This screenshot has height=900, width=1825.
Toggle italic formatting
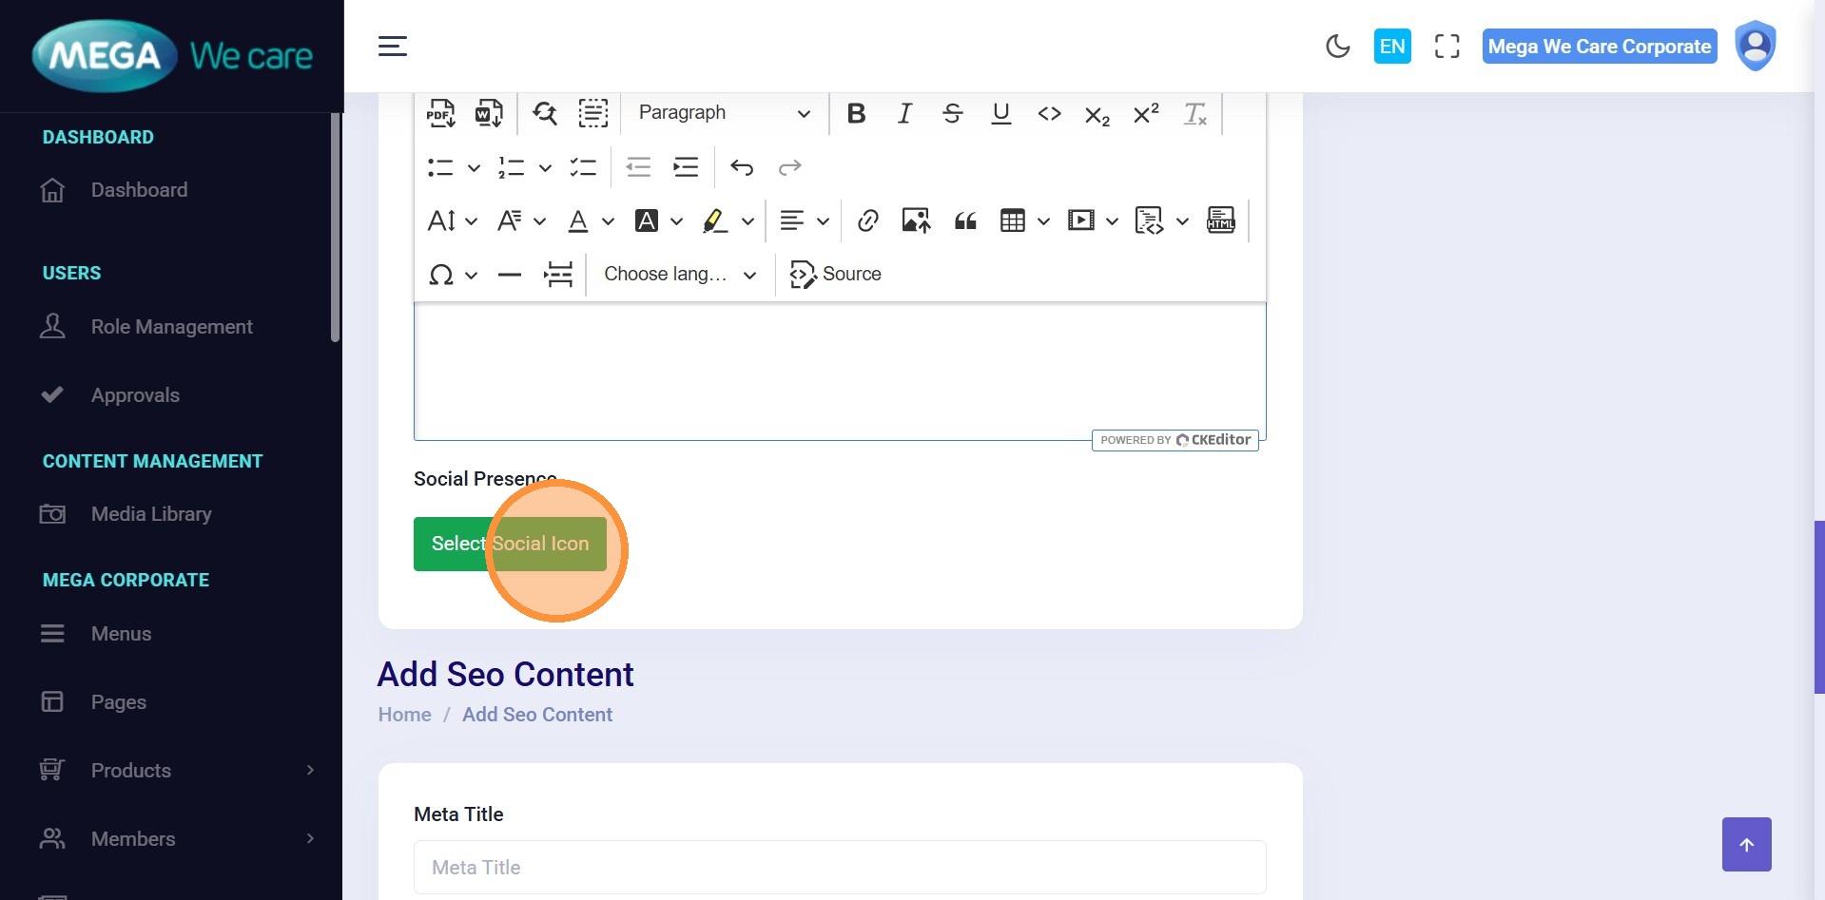(904, 114)
